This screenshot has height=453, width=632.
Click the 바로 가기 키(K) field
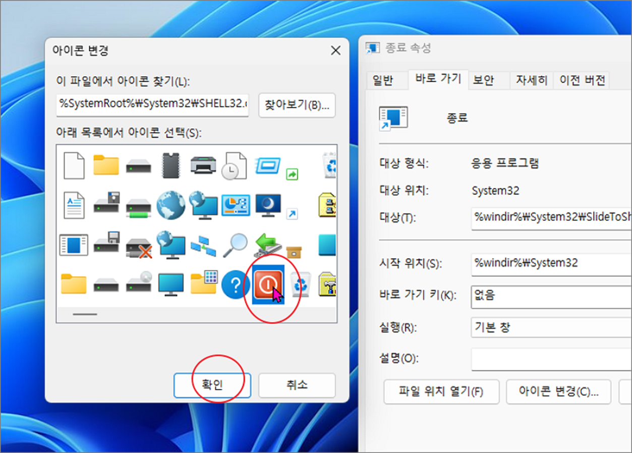pyautogui.click(x=551, y=296)
